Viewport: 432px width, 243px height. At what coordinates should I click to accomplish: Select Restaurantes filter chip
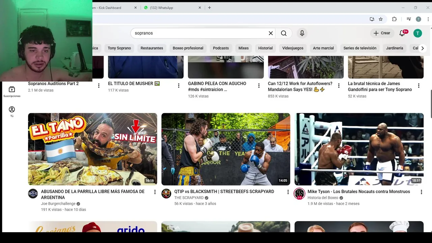[x=152, y=48]
